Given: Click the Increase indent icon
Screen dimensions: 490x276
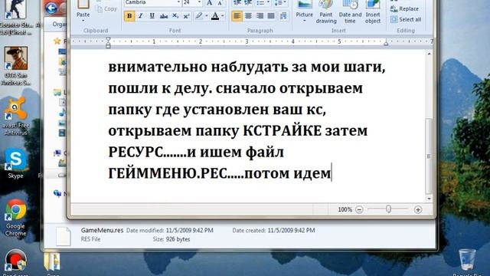Looking at the screenshot, I should [248, 3].
